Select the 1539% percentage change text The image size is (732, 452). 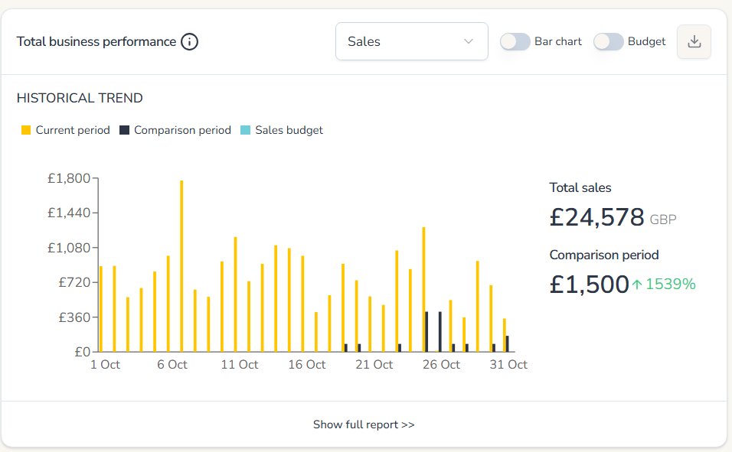[x=670, y=285]
